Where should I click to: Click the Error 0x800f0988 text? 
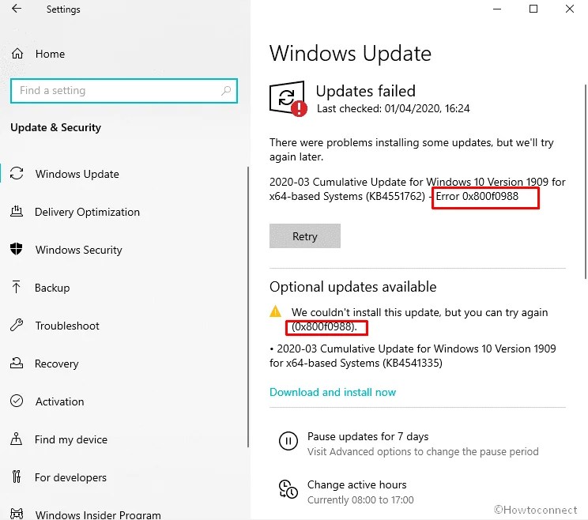click(477, 196)
